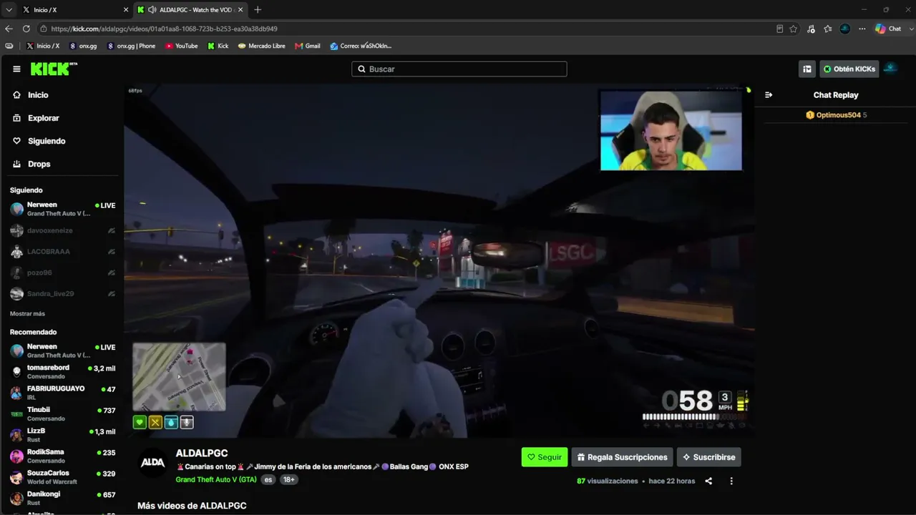Open LACOBRAAA offline channel

(62, 252)
